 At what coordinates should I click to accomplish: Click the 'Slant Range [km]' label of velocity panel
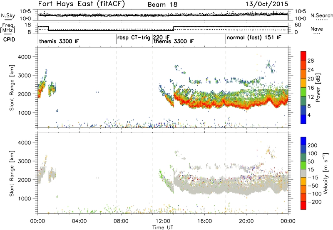click(12, 174)
